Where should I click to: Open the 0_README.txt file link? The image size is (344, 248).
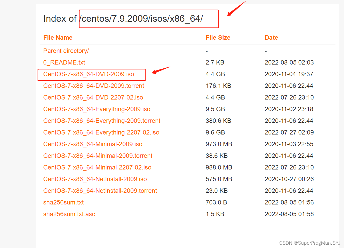[64, 62]
